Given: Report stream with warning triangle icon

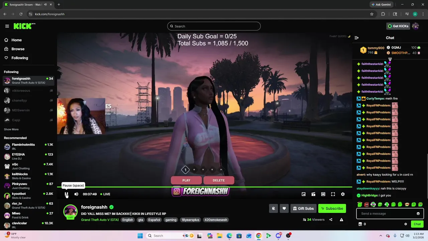Looking at the screenshot, I should pyautogui.click(x=341, y=220).
